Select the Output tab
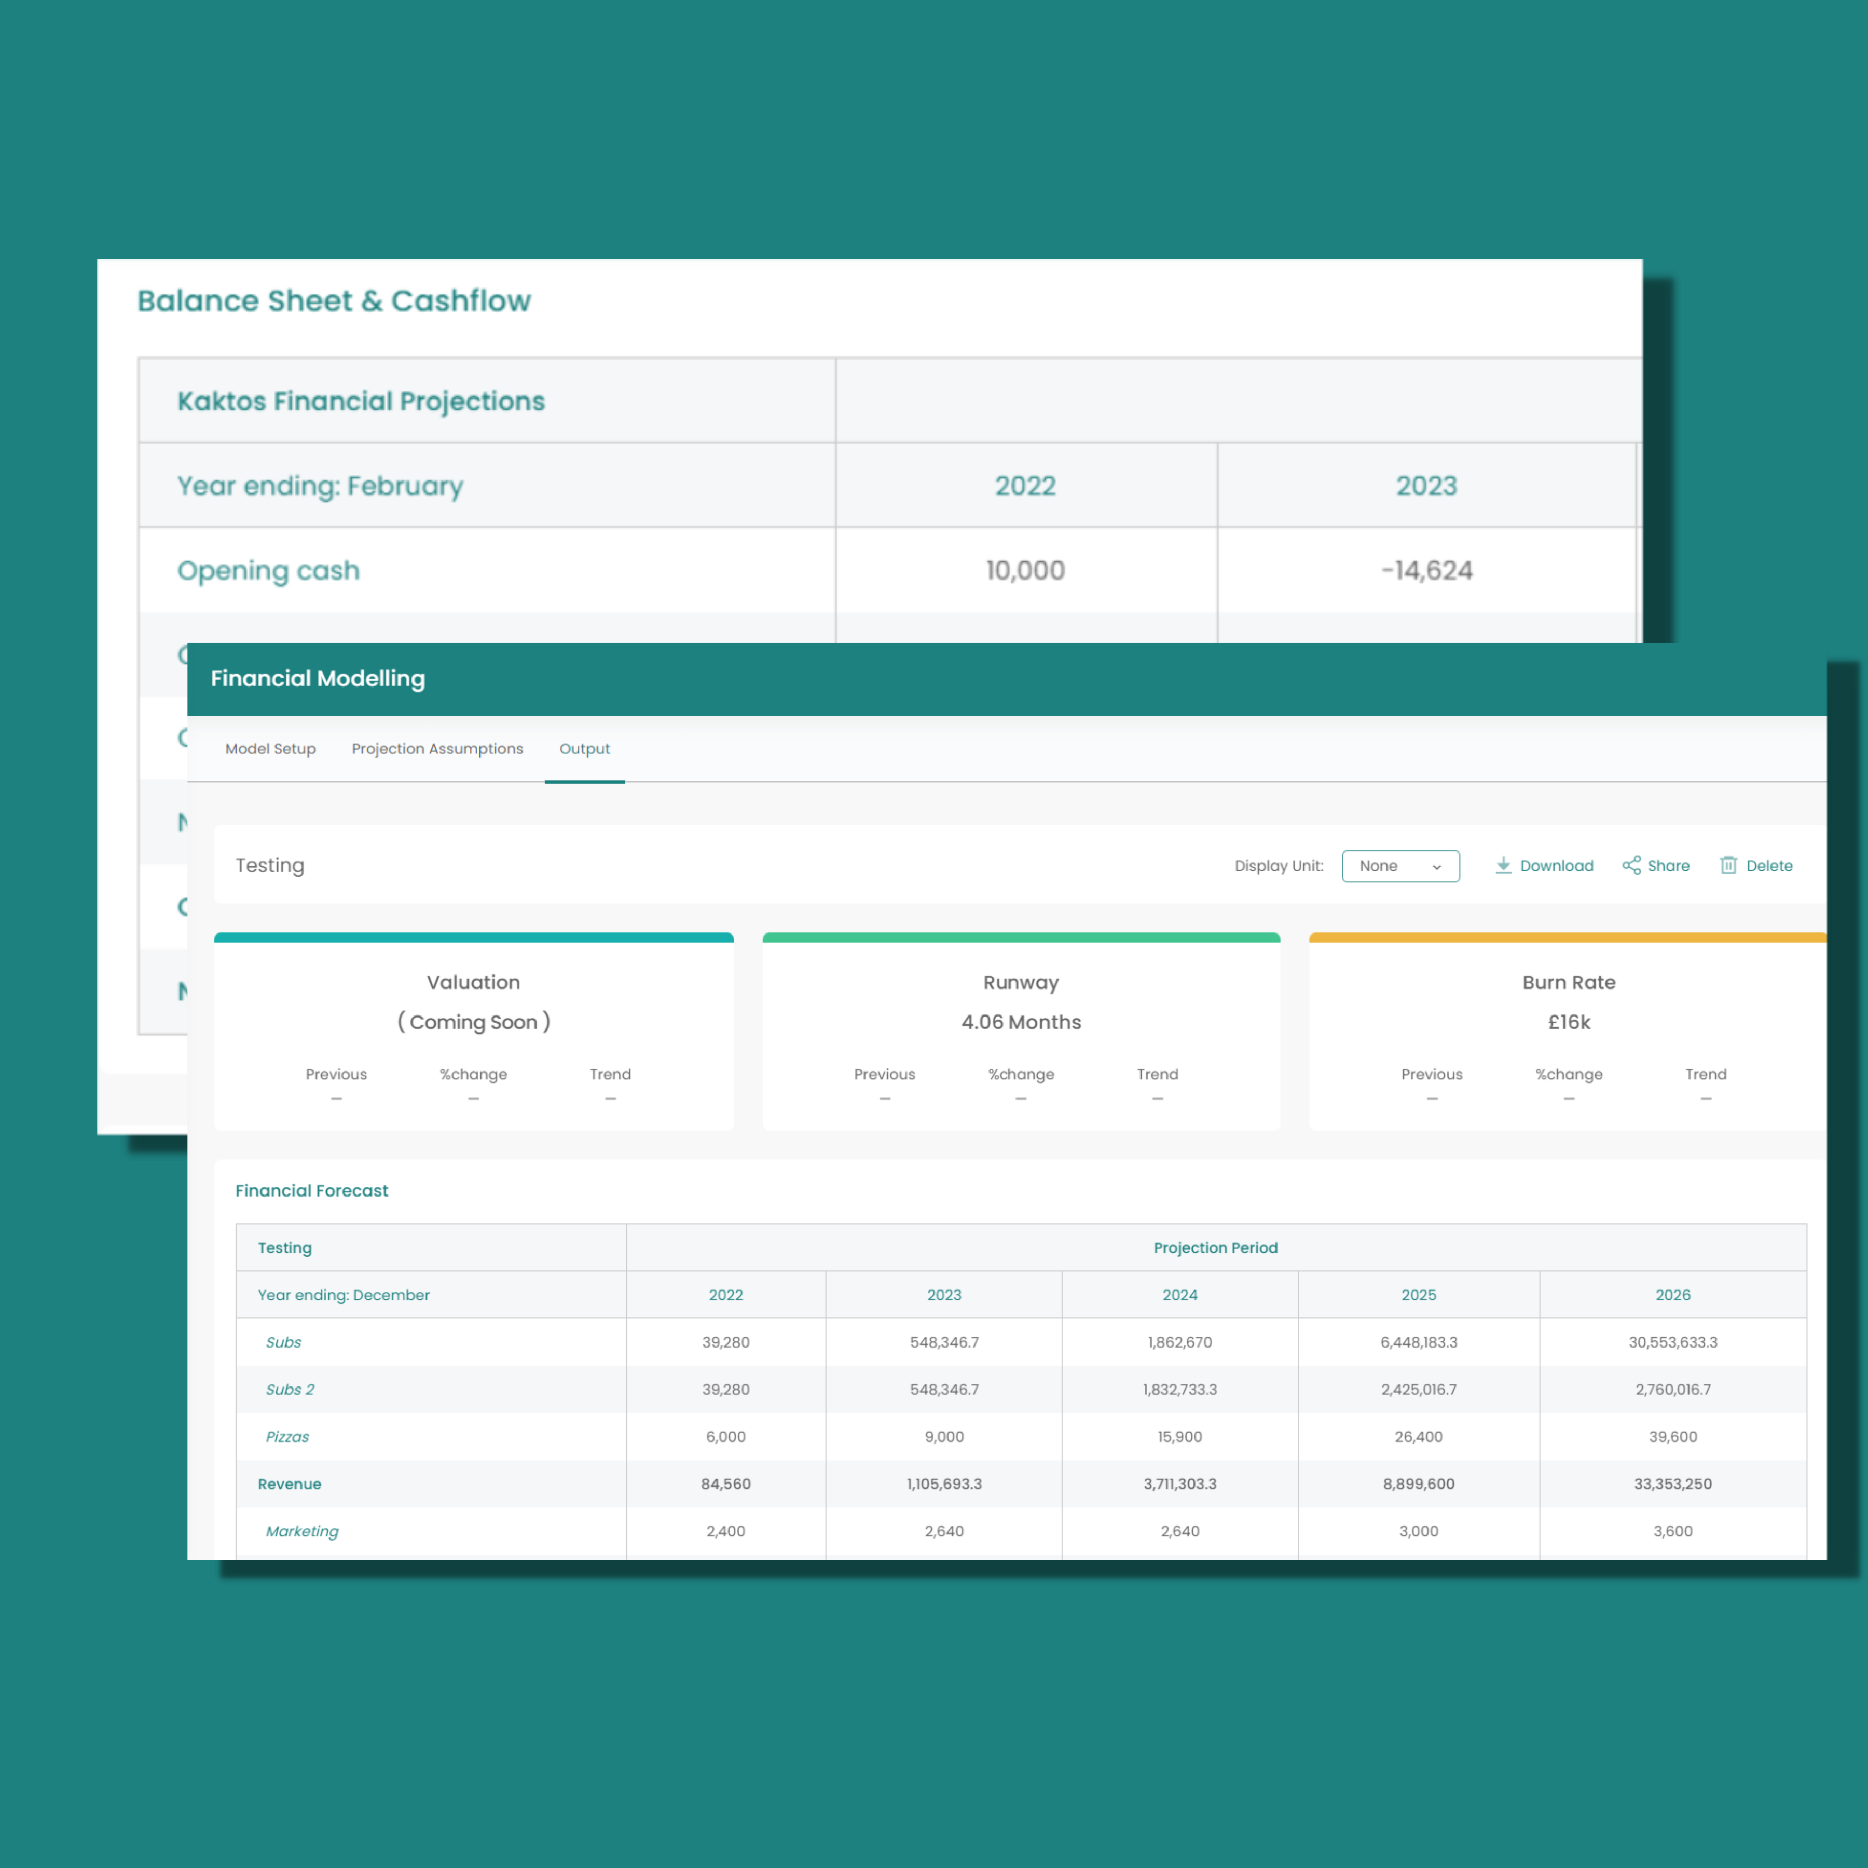The width and height of the screenshot is (1868, 1868). tap(584, 748)
